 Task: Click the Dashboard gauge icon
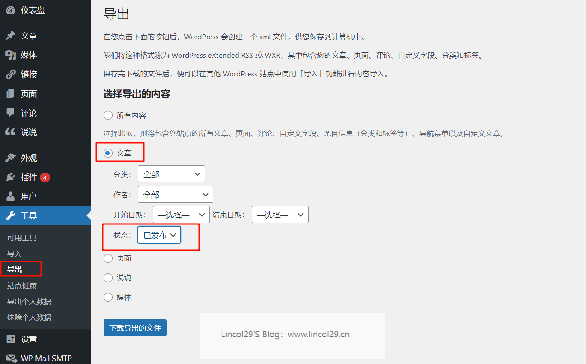pos(10,10)
